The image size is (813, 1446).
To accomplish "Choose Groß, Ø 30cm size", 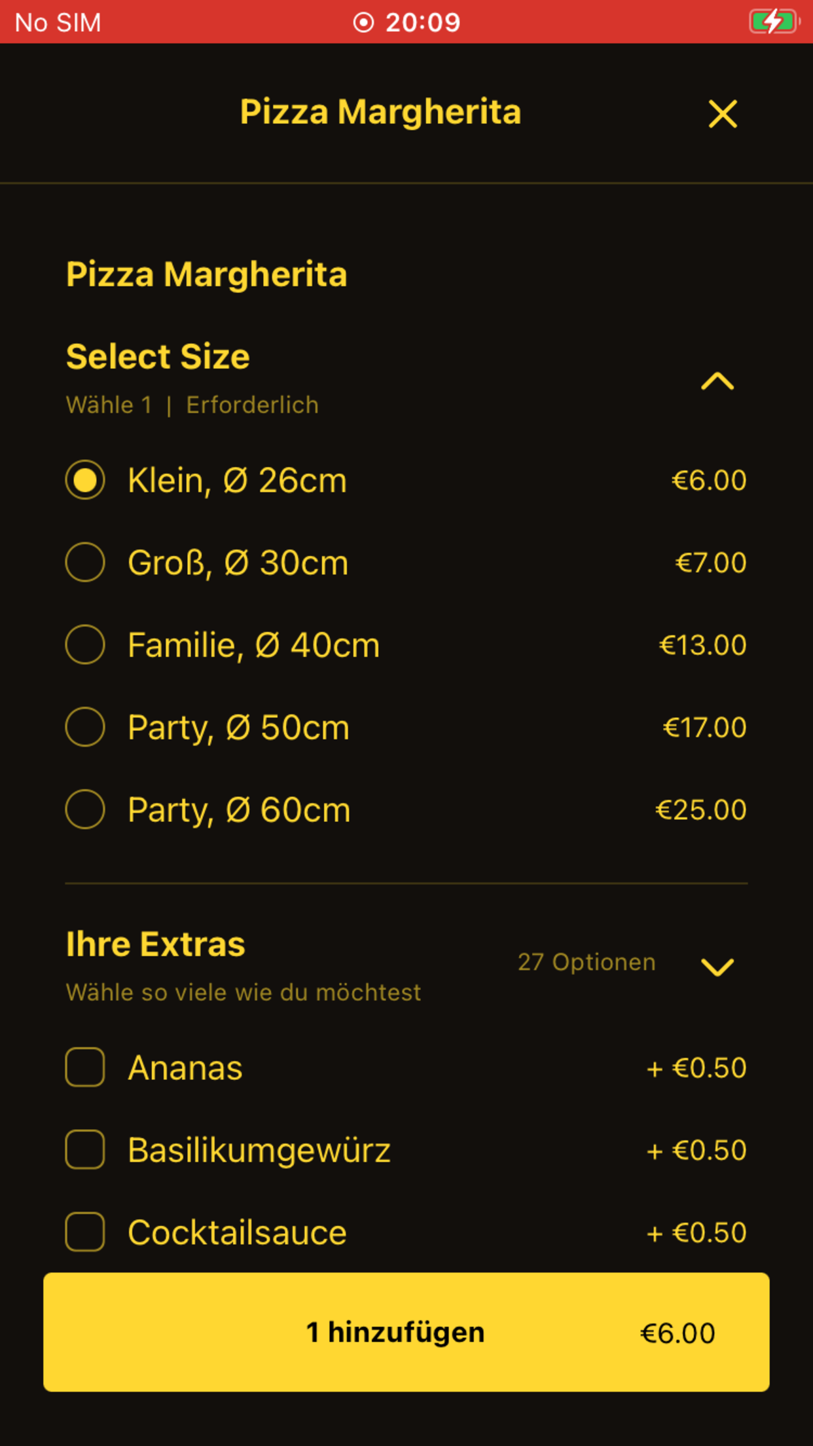I will [85, 563].
